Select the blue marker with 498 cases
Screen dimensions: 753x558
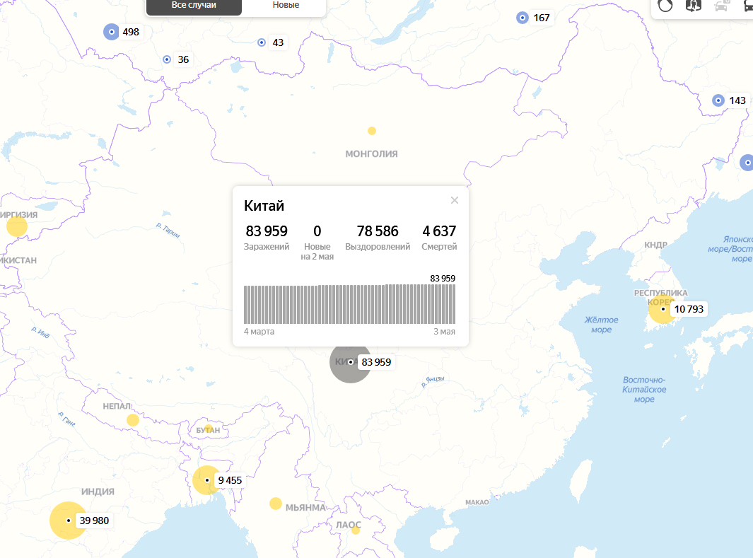click(112, 32)
